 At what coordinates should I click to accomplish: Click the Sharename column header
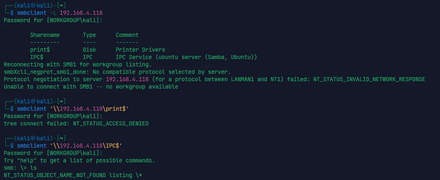coord(45,35)
